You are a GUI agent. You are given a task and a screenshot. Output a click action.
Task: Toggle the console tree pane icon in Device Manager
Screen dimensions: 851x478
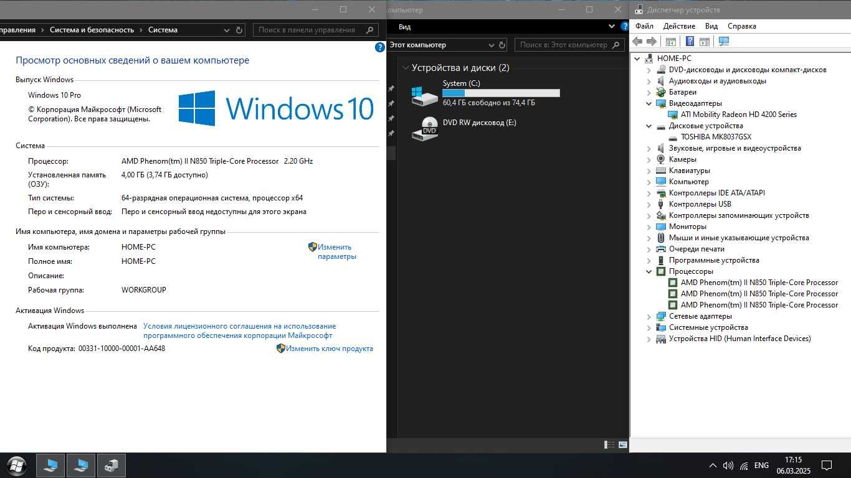coord(671,41)
